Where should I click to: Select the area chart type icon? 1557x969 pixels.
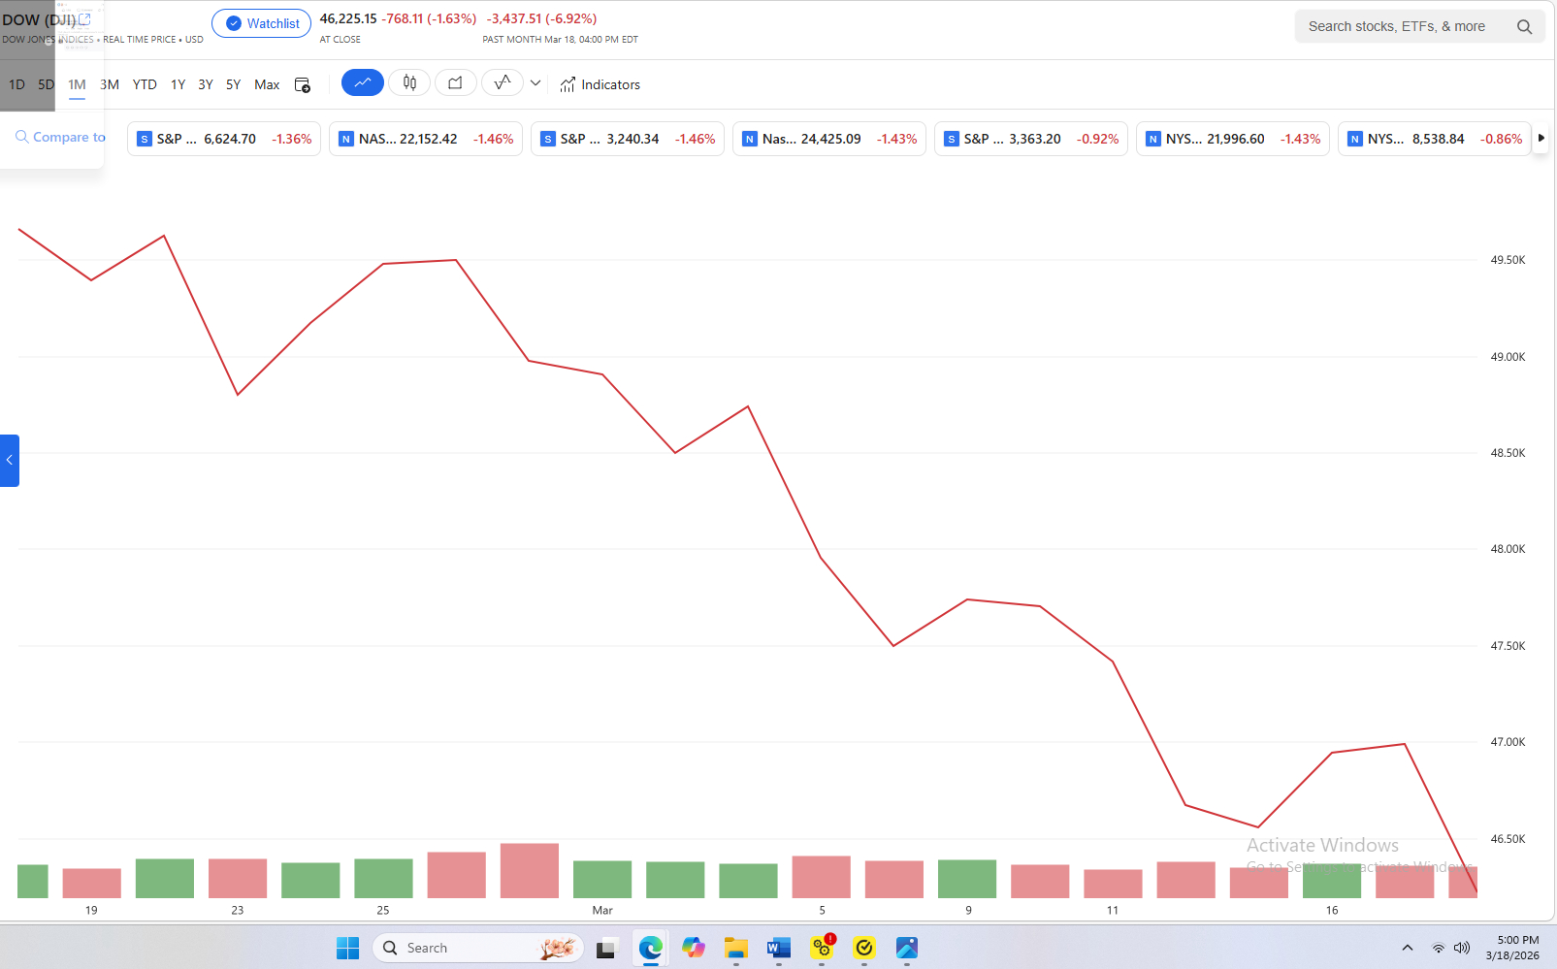(x=455, y=83)
